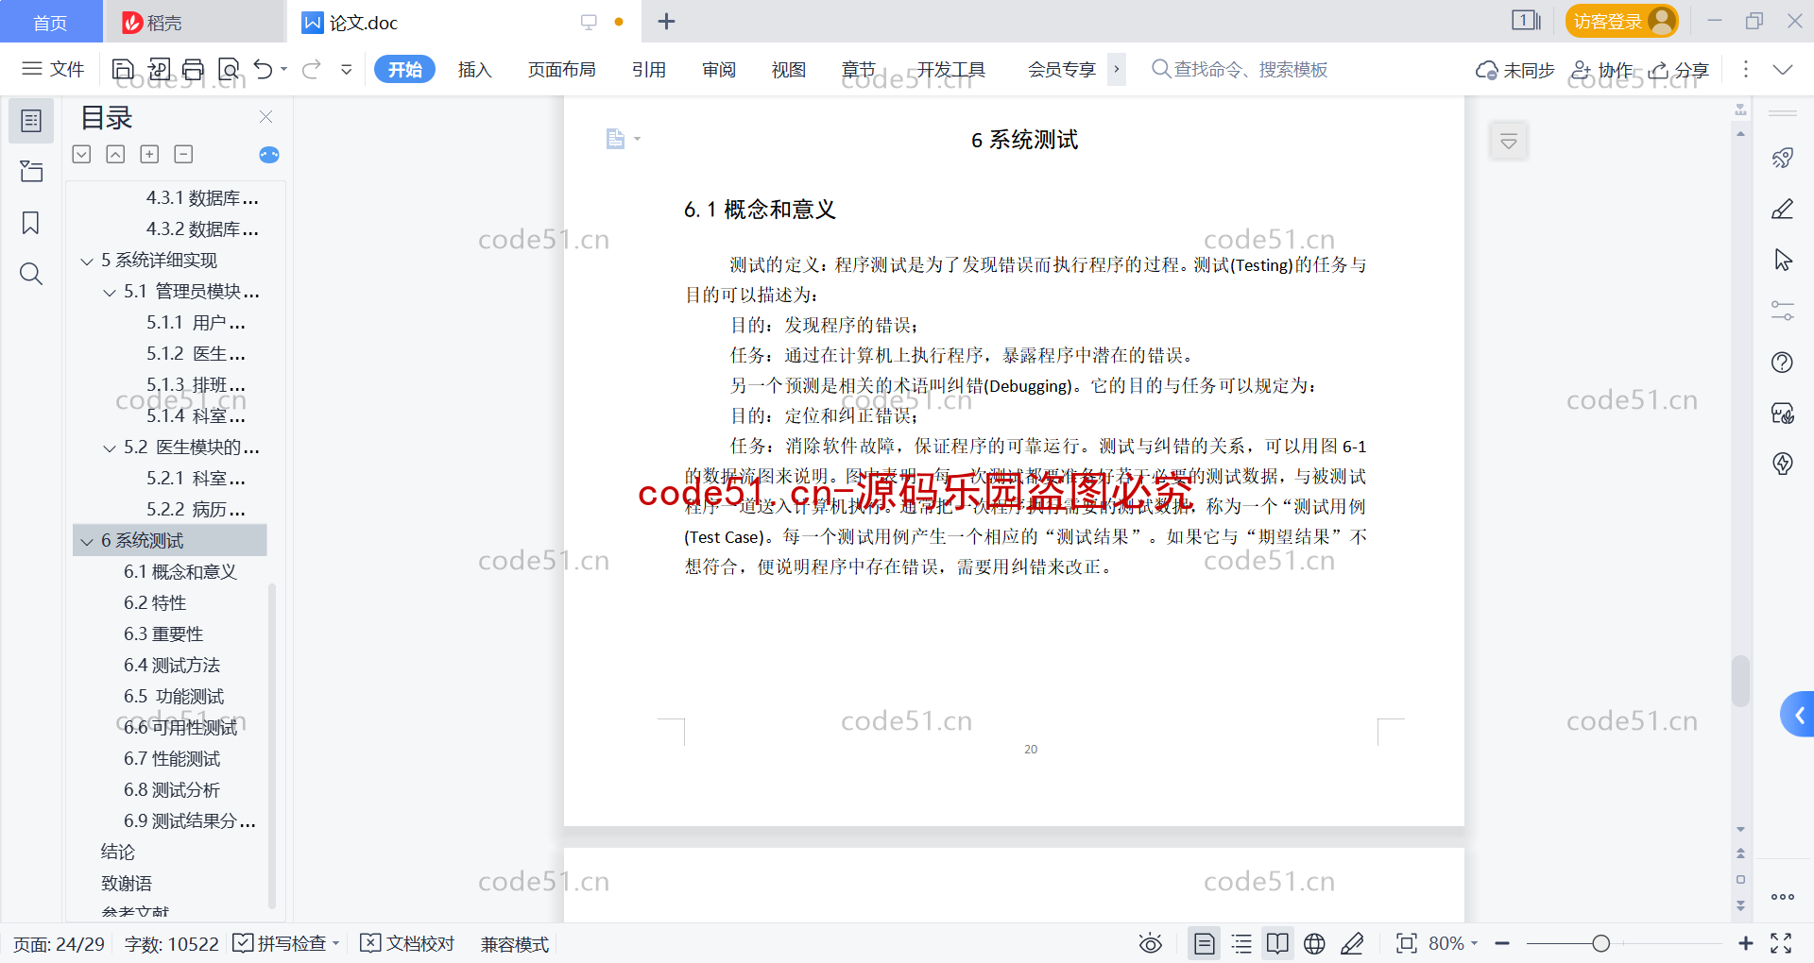Click the Save icon in quick toolbar
The width and height of the screenshot is (1814, 963).
pos(123,69)
